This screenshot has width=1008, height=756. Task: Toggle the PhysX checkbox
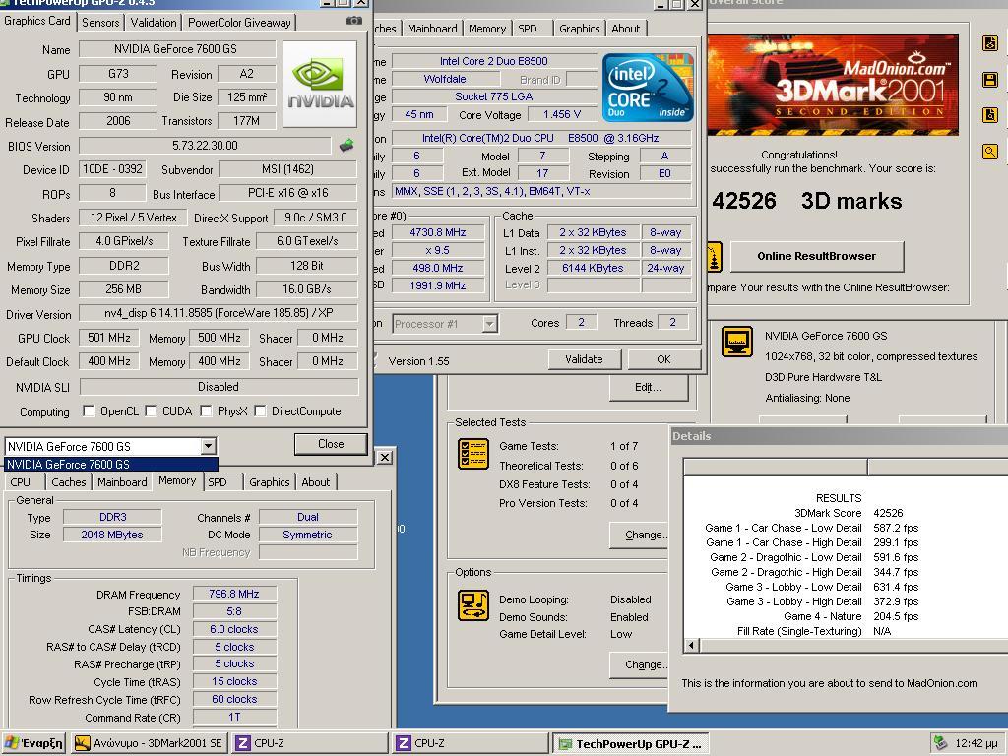pos(207,410)
